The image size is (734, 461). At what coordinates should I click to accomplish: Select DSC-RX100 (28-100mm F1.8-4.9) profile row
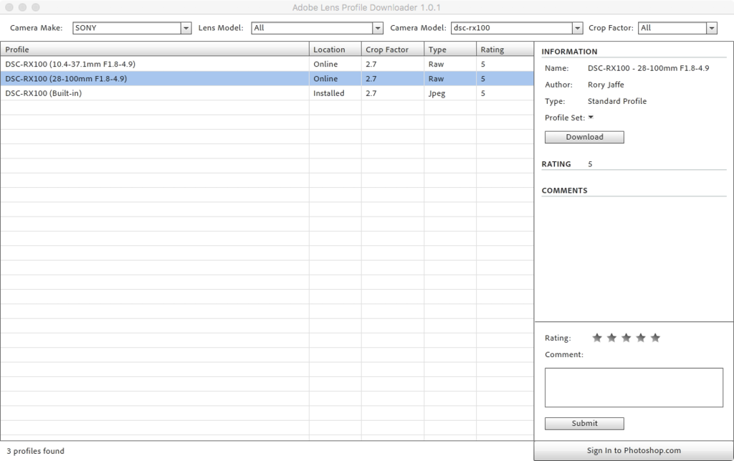click(x=267, y=79)
